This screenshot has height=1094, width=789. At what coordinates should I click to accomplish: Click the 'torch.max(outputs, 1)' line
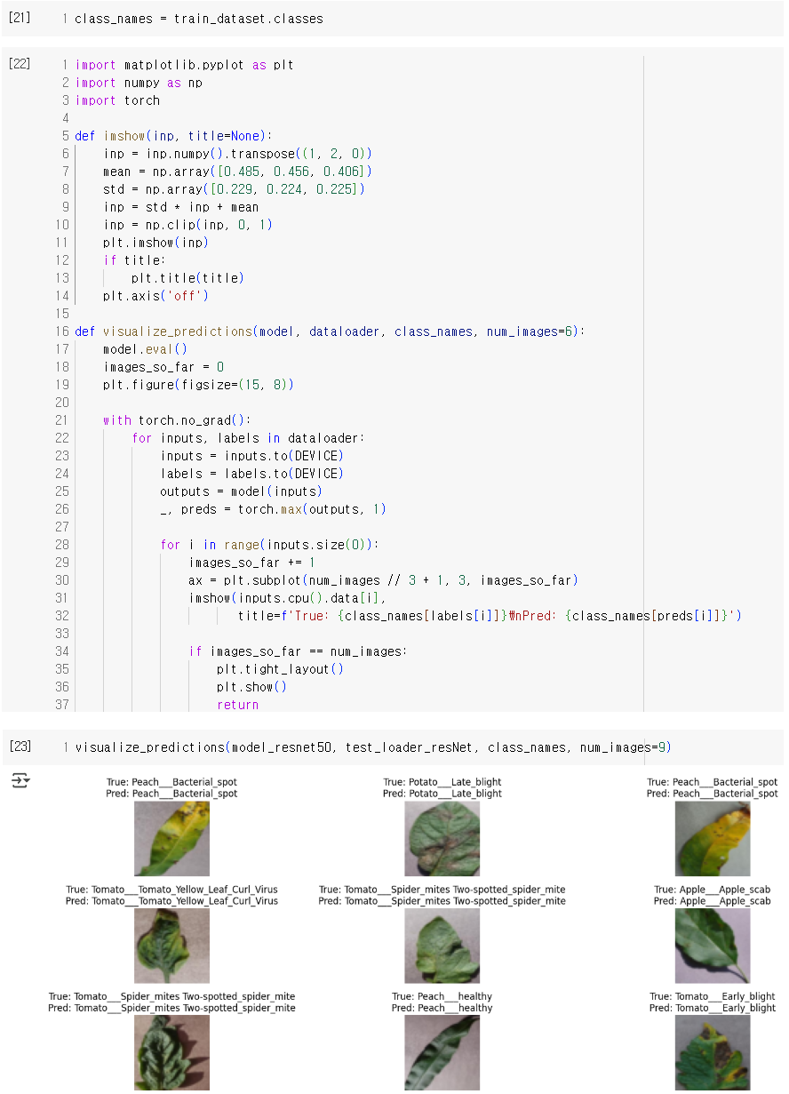(x=274, y=509)
